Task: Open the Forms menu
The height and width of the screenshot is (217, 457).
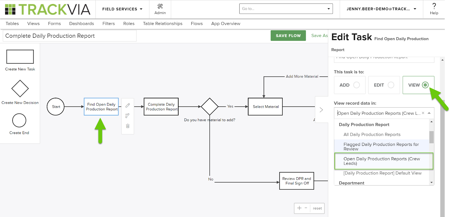Action: 54,23
